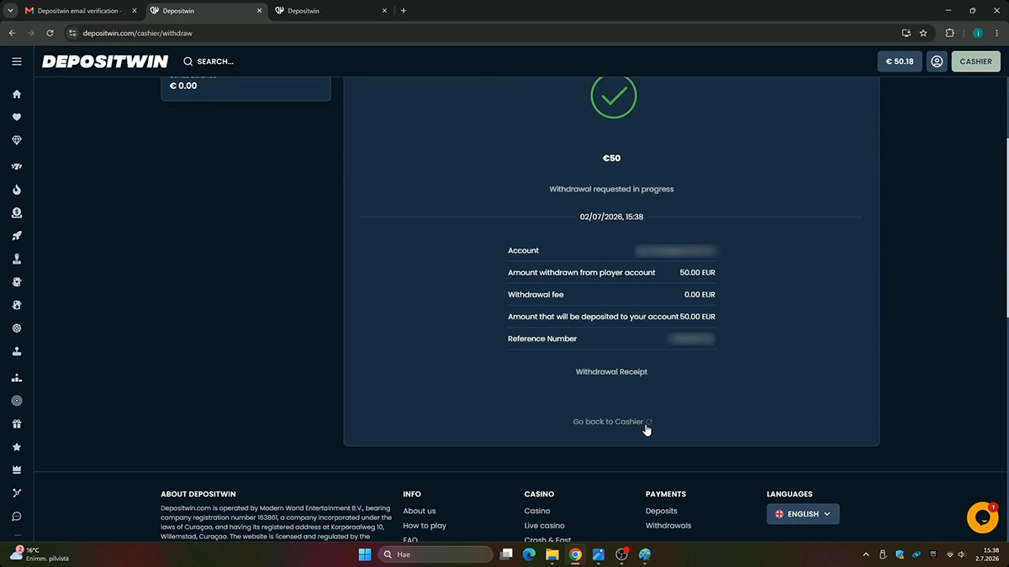Click the weather widget in taskbar

point(39,554)
